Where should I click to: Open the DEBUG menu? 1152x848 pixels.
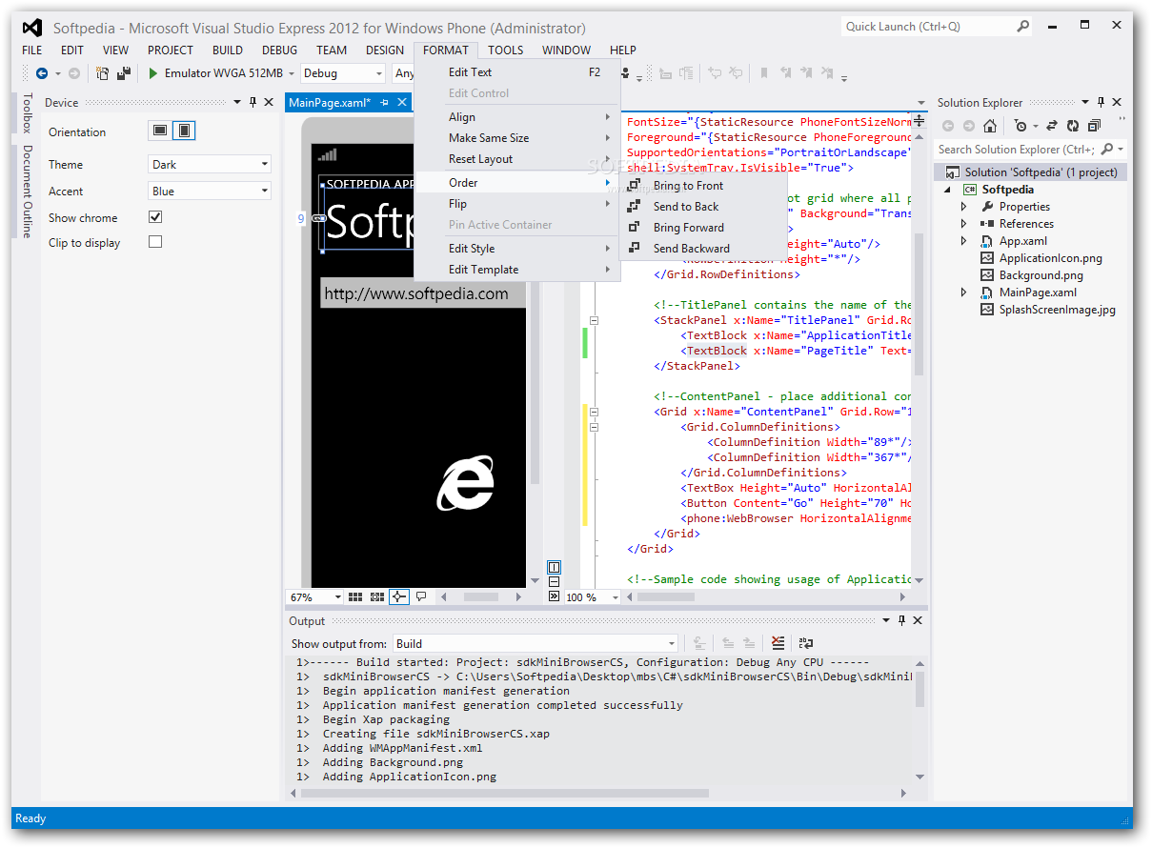coord(279,50)
